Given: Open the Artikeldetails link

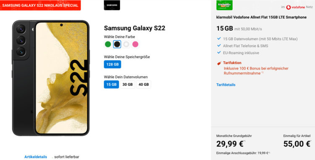Looking at the screenshot, I should pyautogui.click(x=36, y=157).
